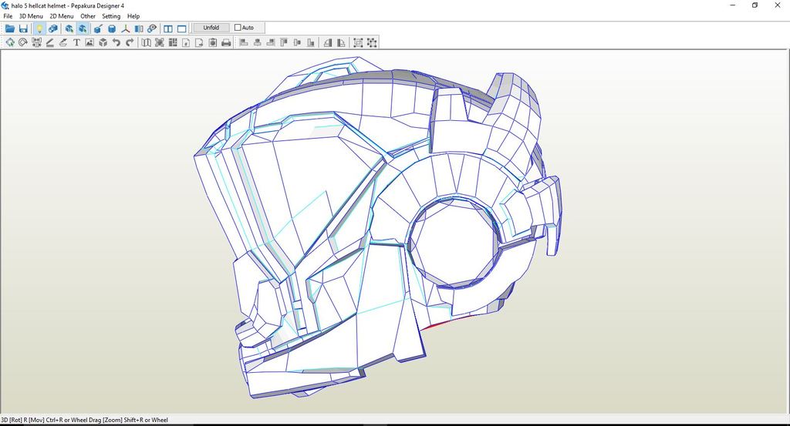Screen dimensions: 790x426
Task: Close the Pepakura Designer window
Action: click(778, 5)
